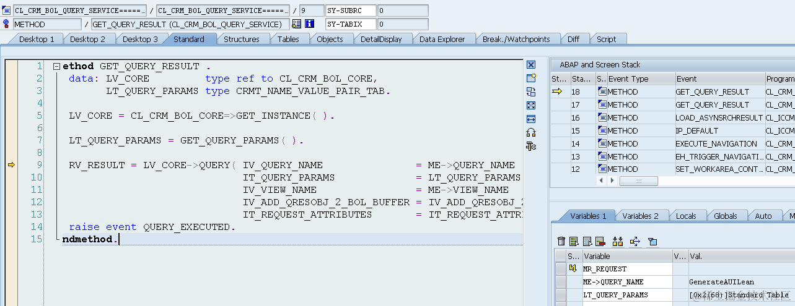Click the event type icon beside METHOD field
795x306 pixels.
pos(7,24)
